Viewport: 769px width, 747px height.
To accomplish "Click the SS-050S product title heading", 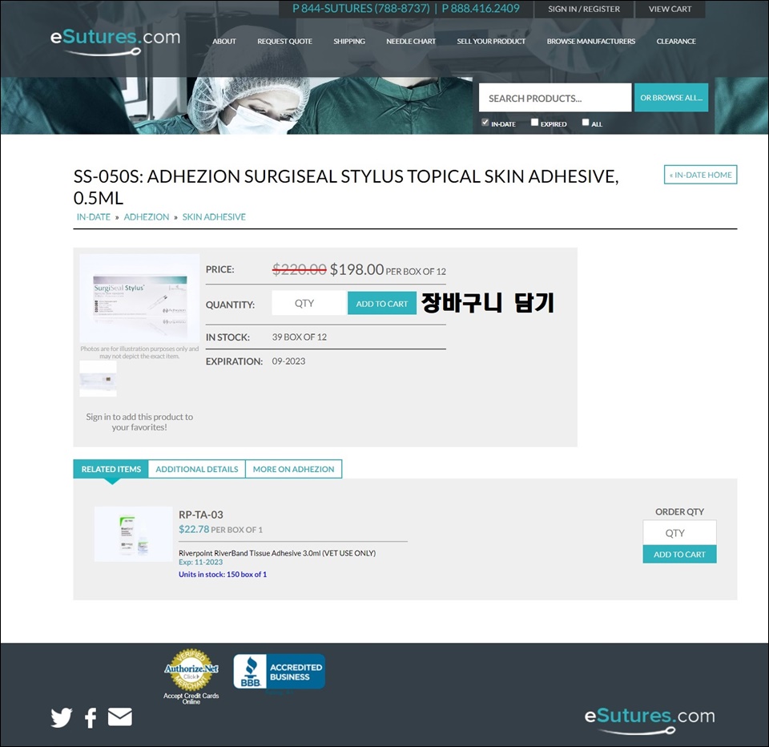I will click(x=346, y=187).
